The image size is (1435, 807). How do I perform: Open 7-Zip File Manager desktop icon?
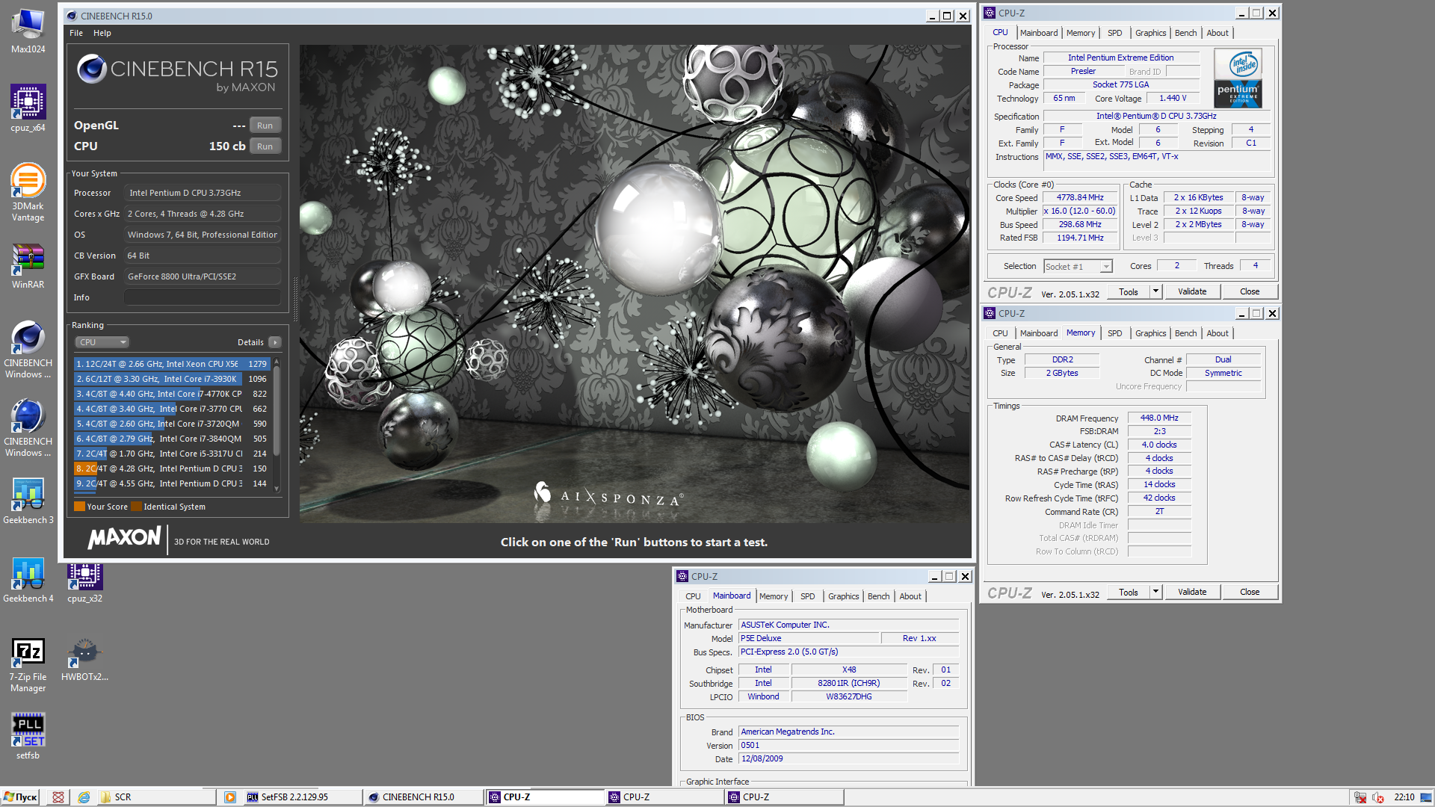pos(28,665)
